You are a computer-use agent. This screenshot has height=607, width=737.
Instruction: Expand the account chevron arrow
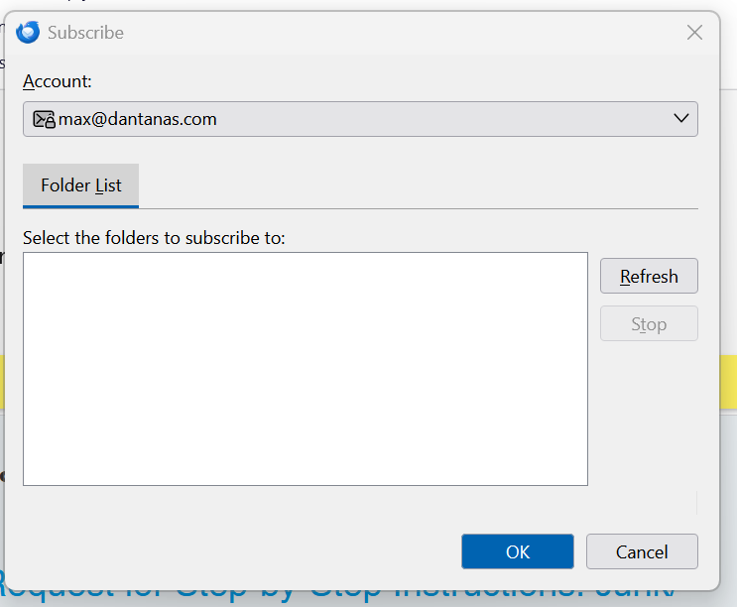coord(681,119)
